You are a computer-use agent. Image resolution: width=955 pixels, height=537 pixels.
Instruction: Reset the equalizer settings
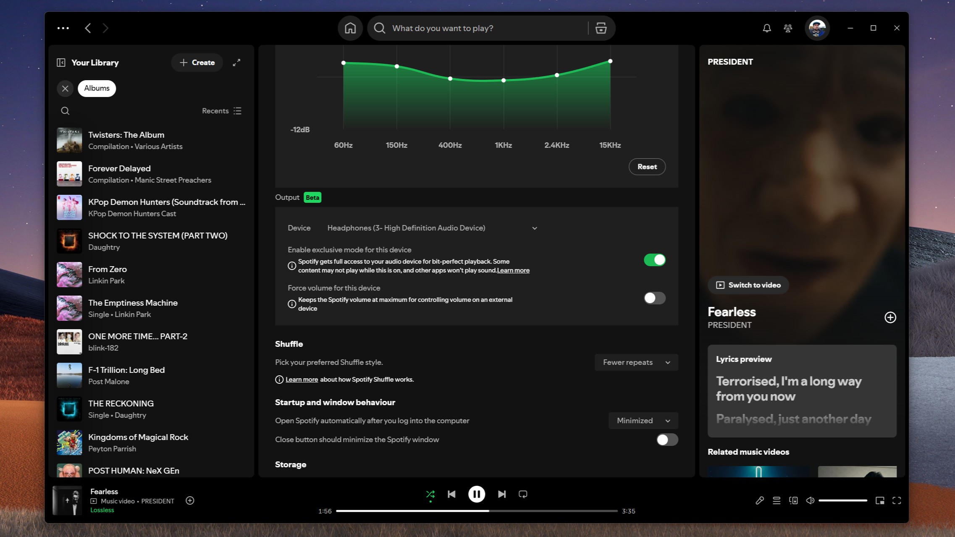click(x=647, y=166)
